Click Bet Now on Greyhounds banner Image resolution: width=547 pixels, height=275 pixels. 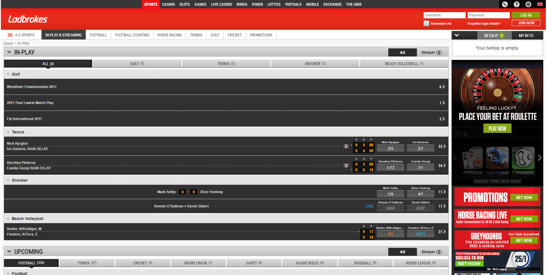click(524, 241)
